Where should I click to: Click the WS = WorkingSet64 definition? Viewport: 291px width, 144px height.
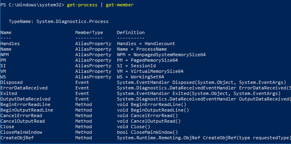point(140,77)
